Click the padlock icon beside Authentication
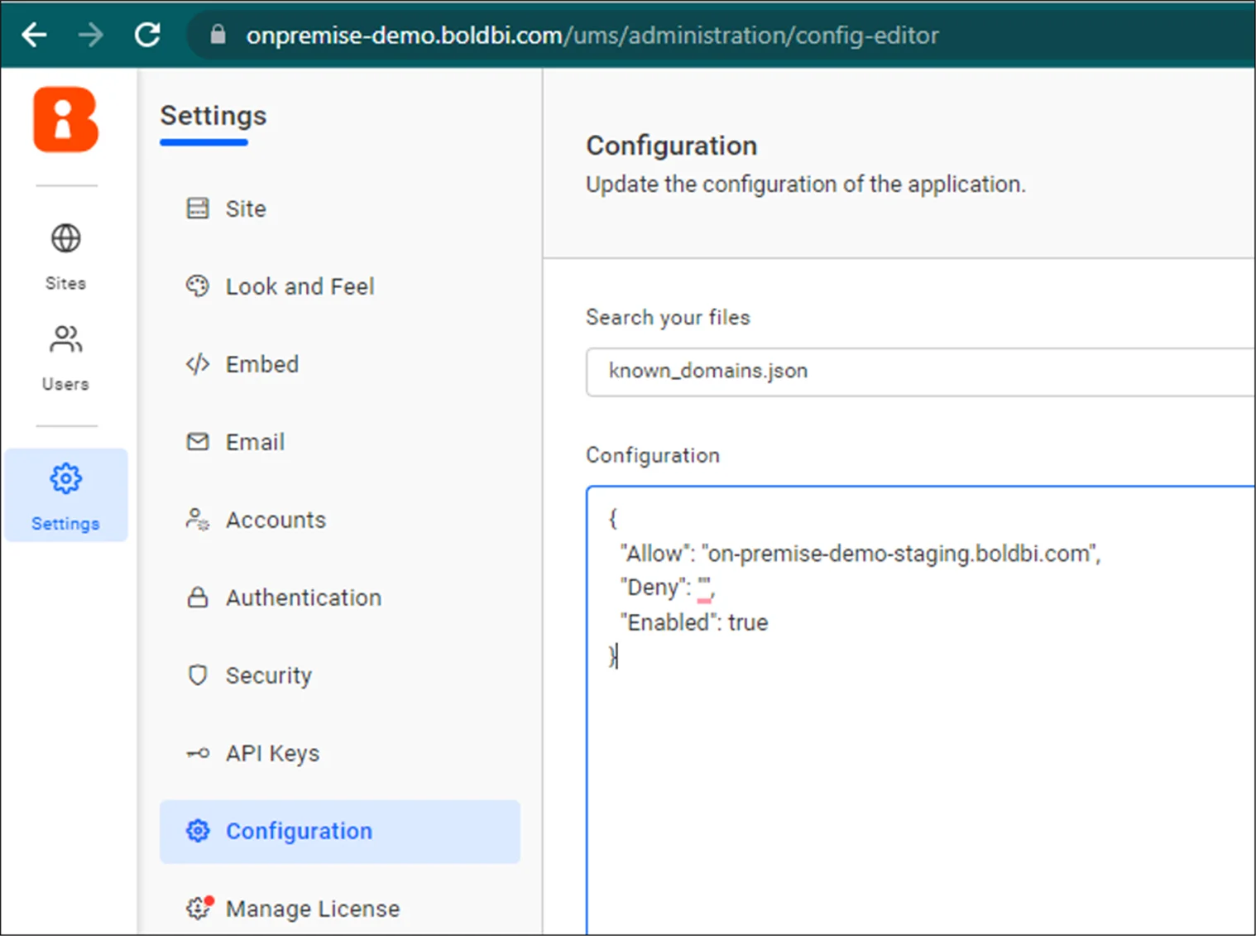The width and height of the screenshot is (1256, 936). click(198, 597)
